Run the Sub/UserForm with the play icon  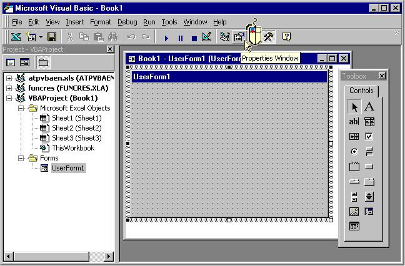coord(166,39)
